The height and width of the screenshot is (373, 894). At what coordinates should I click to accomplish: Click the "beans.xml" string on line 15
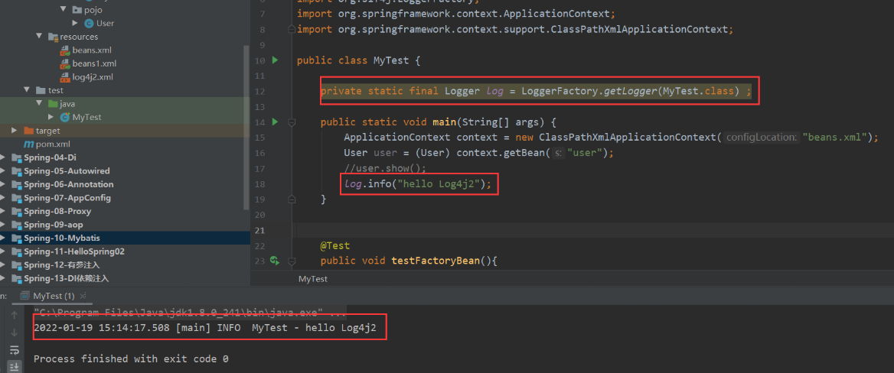[835, 138]
